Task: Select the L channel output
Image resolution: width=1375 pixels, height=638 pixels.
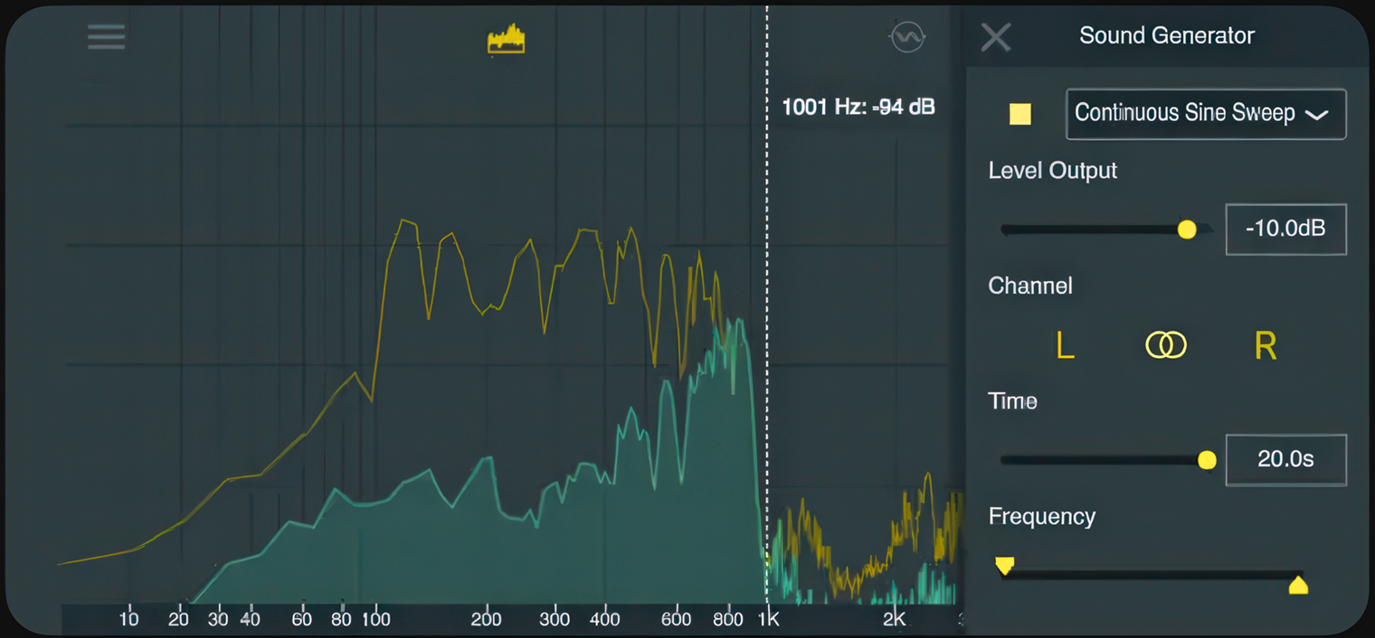Action: pos(1065,345)
